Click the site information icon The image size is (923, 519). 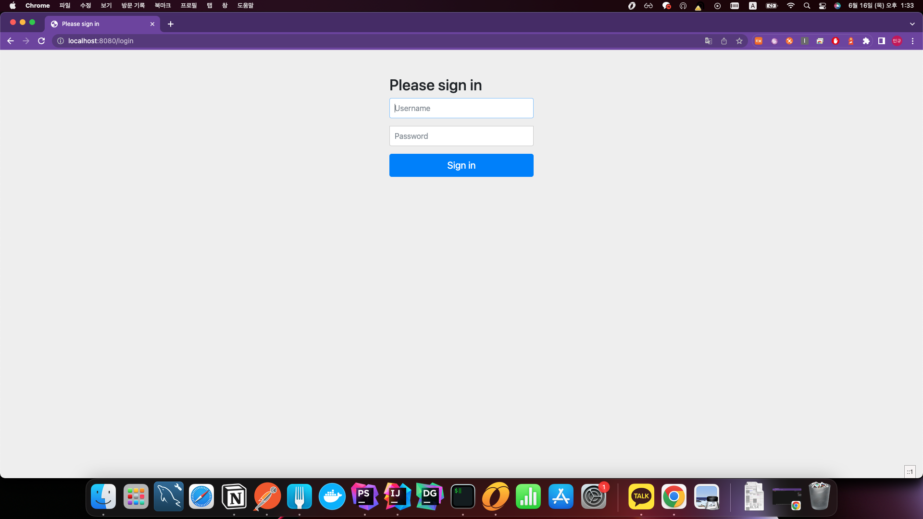click(x=61, y=41)
